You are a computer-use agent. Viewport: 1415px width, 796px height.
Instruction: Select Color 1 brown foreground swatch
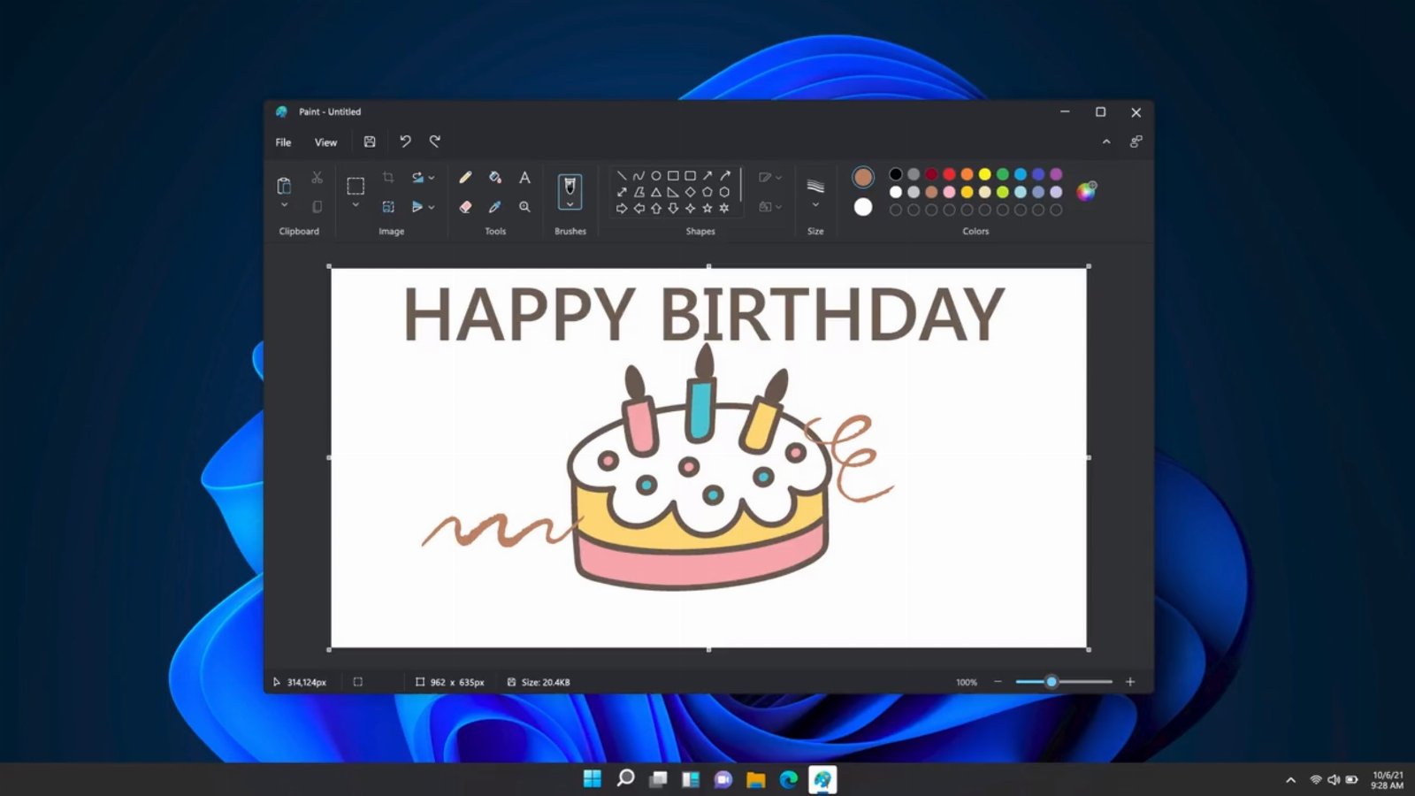tap(863, 177)
